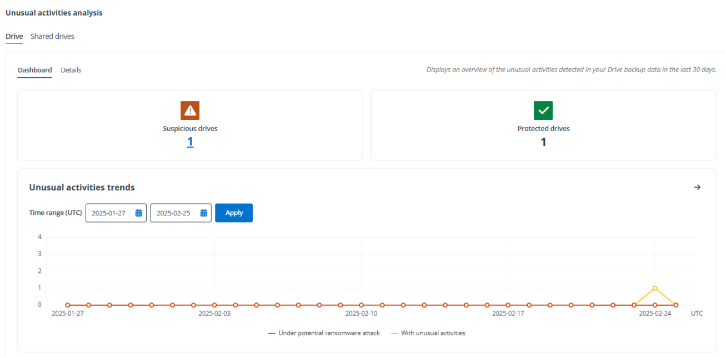Select the Dashboard tab

pyautogui.click(x=34, y=70)
